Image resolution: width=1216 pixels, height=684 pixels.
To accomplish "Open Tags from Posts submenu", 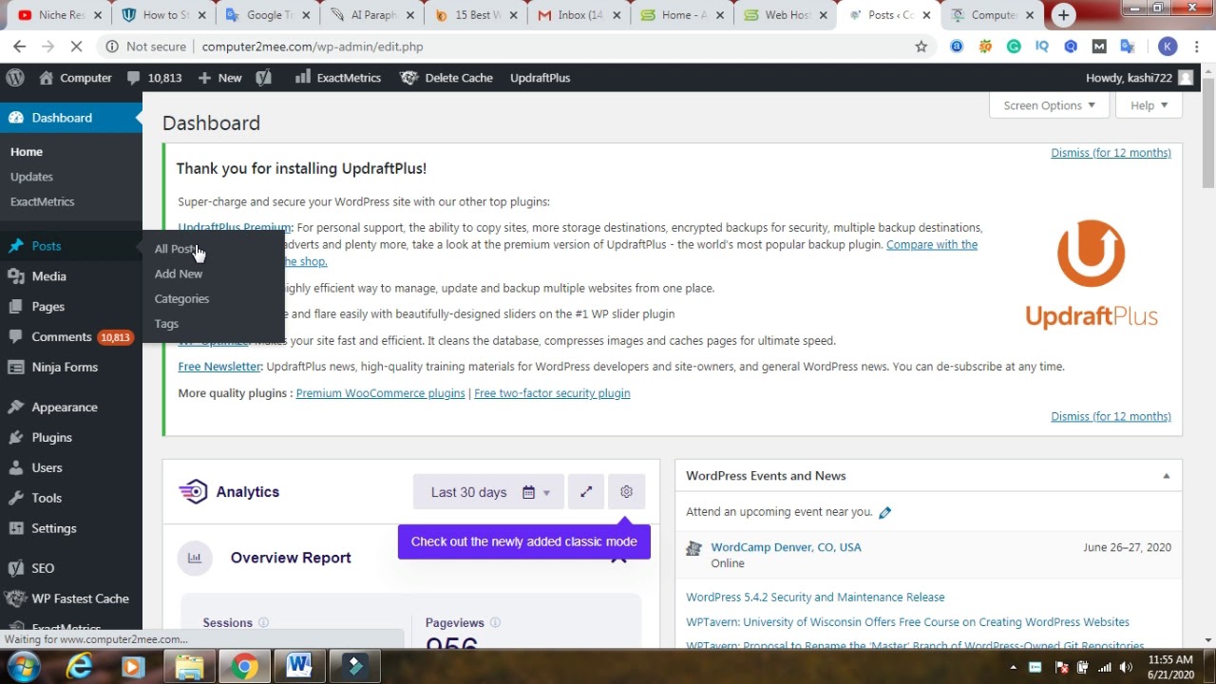I will pyautogui.click(x=166, y=324).
